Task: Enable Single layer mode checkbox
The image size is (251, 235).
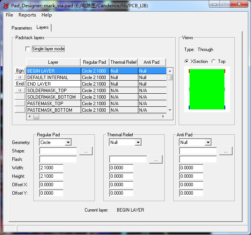Action: (28, 49)
